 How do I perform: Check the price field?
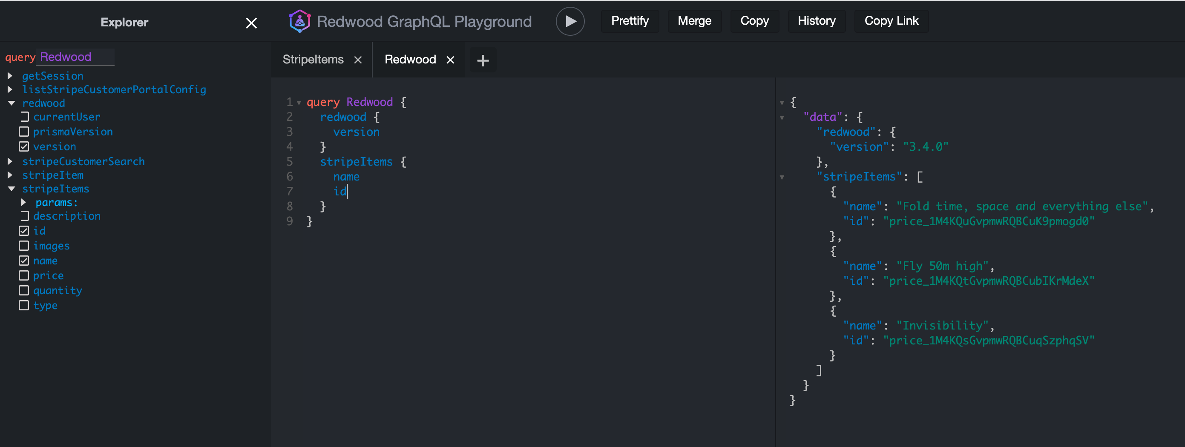tap(24, 275)
